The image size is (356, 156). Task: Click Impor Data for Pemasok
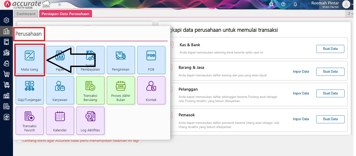[301, 119]
